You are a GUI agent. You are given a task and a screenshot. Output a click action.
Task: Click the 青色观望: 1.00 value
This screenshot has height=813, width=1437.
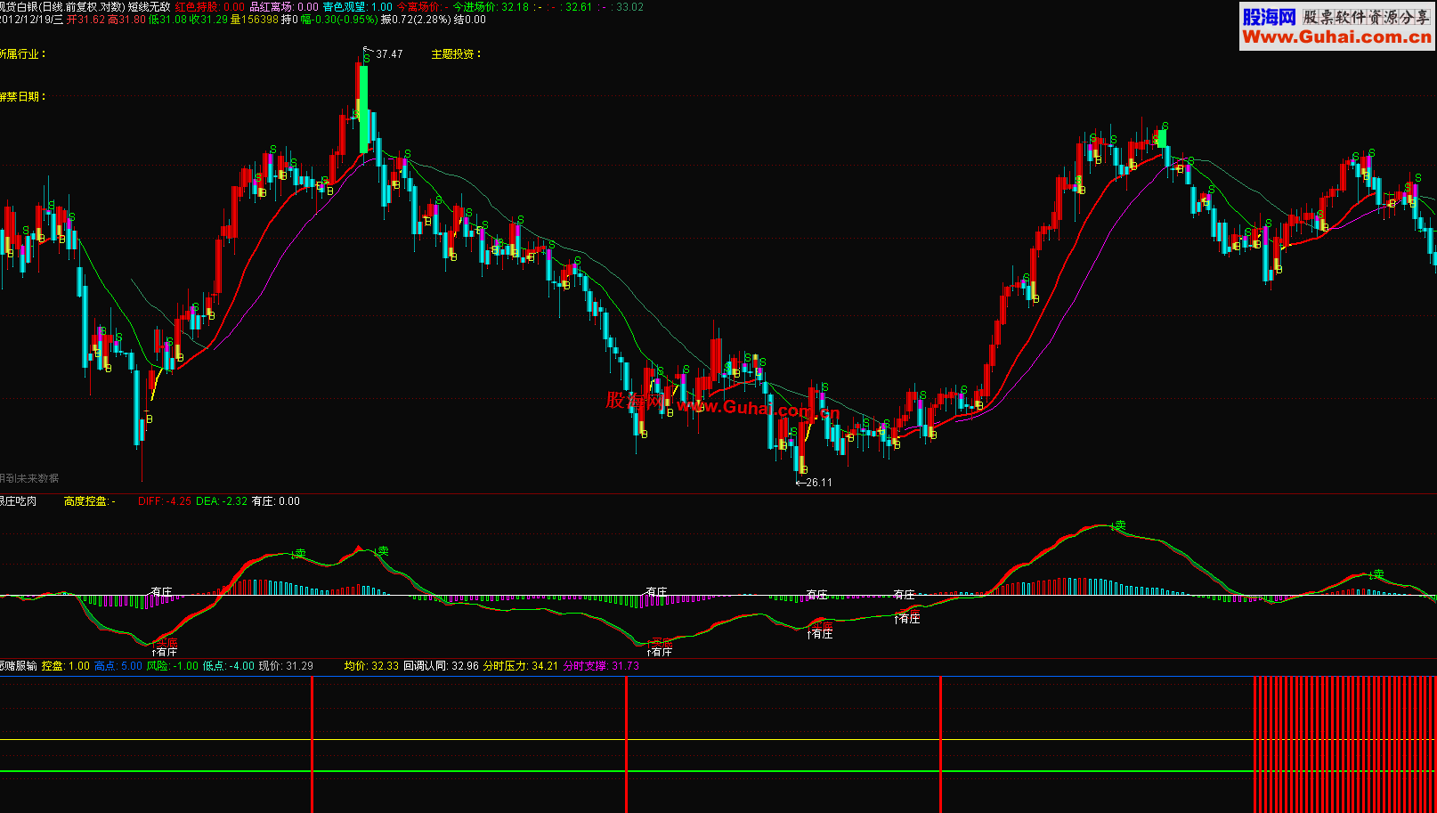tap(357, 6)
